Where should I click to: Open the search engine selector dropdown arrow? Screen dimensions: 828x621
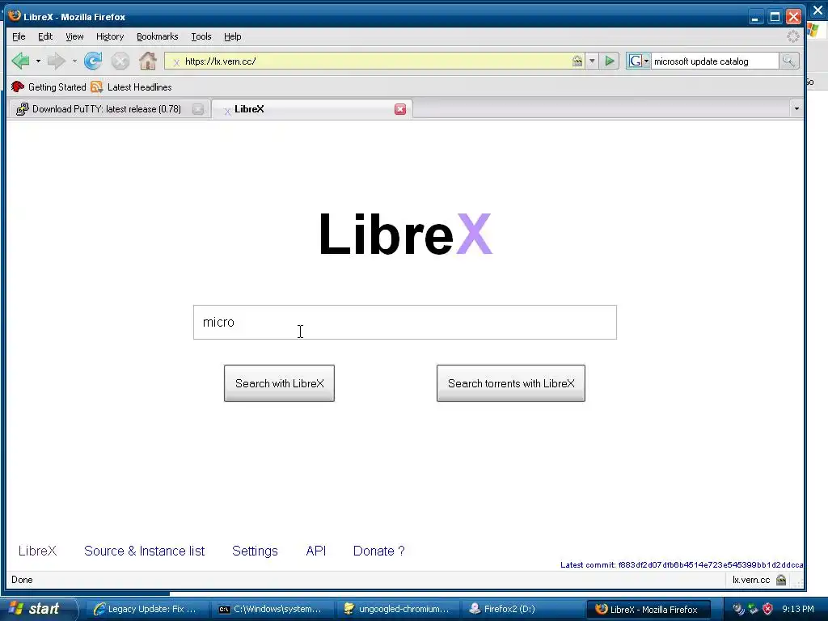pos(646,61)
